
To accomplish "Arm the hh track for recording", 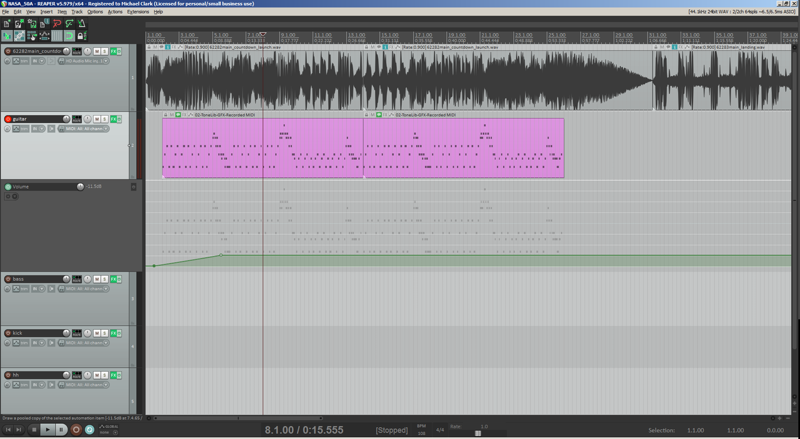I will click(x=8, y=375).
